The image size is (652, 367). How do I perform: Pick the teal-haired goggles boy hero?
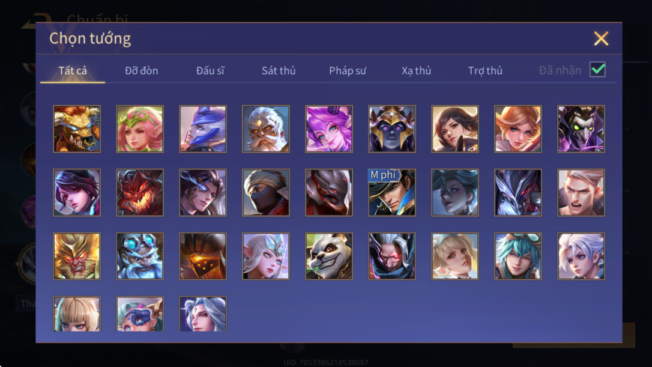(518, 256)
